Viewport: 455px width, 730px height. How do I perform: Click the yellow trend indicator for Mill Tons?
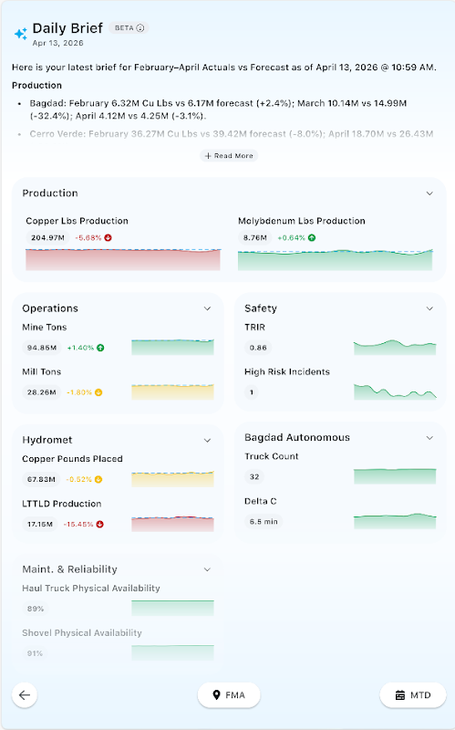point(98,392)
